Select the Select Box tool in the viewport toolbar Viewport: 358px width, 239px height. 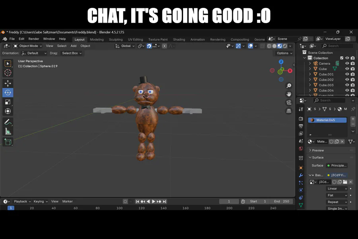point(8,64)
